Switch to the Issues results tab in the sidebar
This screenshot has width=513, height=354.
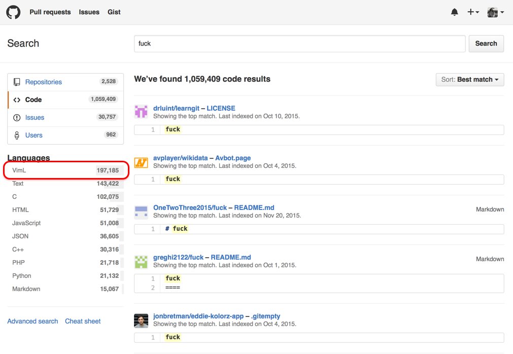[65, 117]
